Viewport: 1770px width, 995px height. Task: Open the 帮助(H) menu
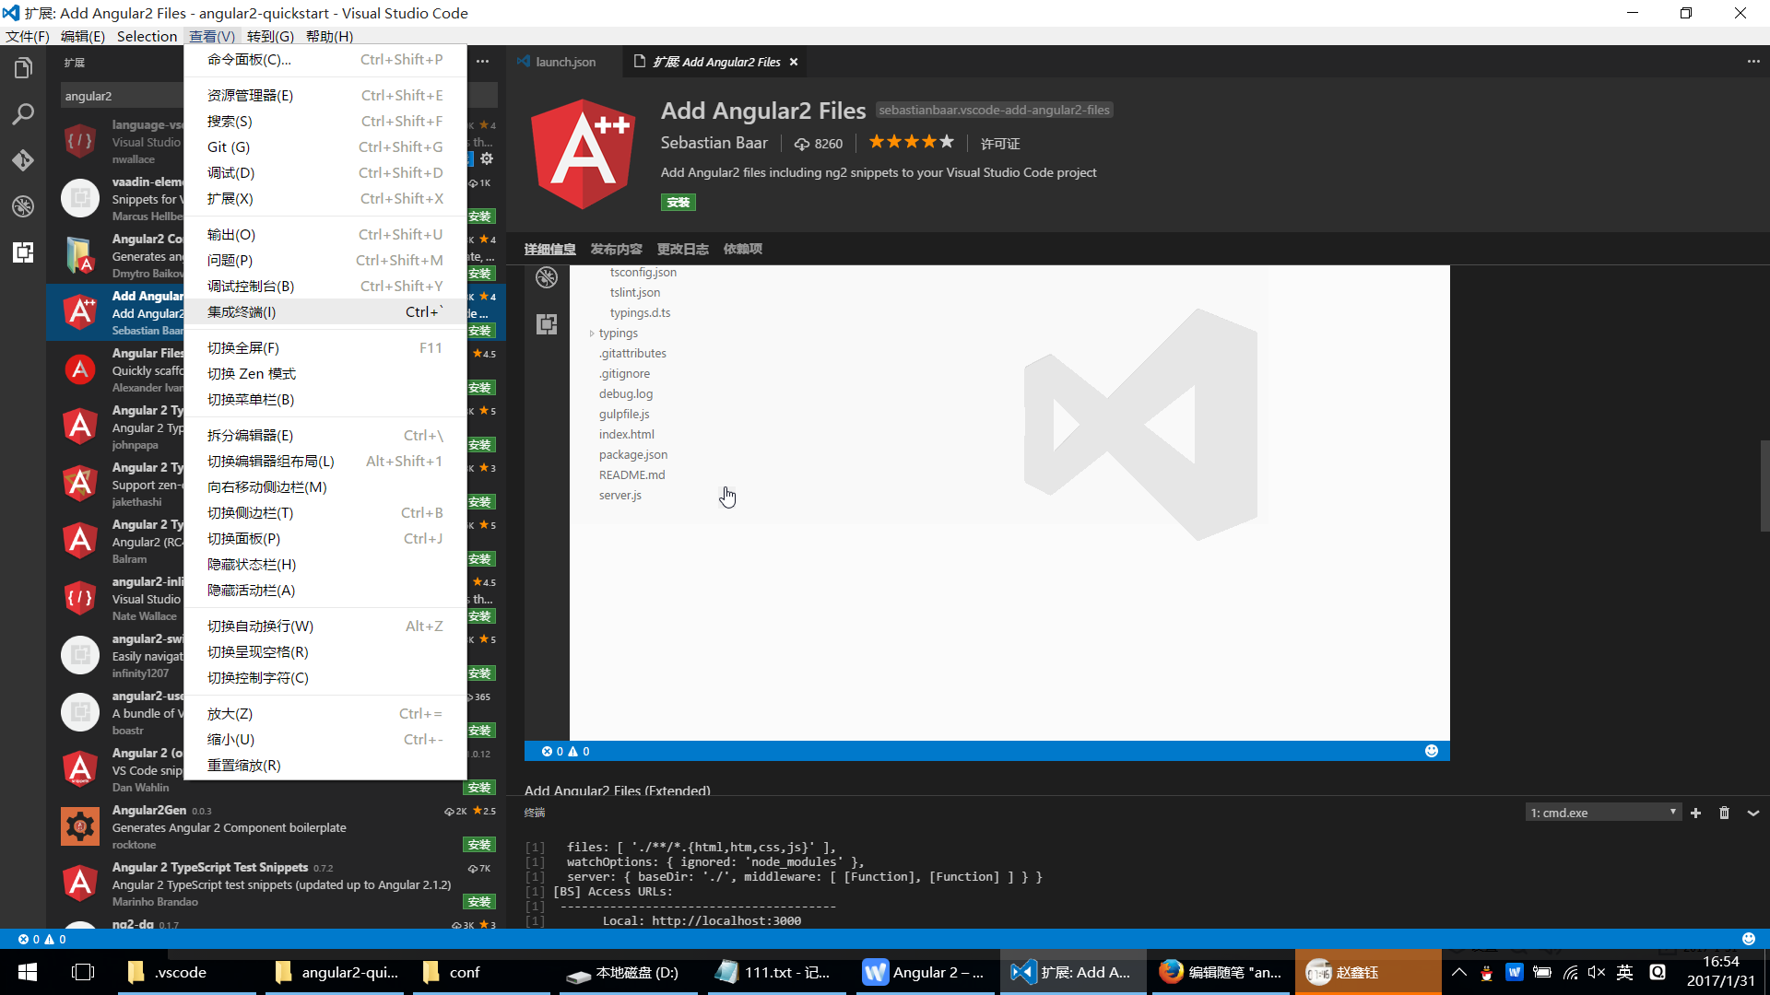[329, 36]
